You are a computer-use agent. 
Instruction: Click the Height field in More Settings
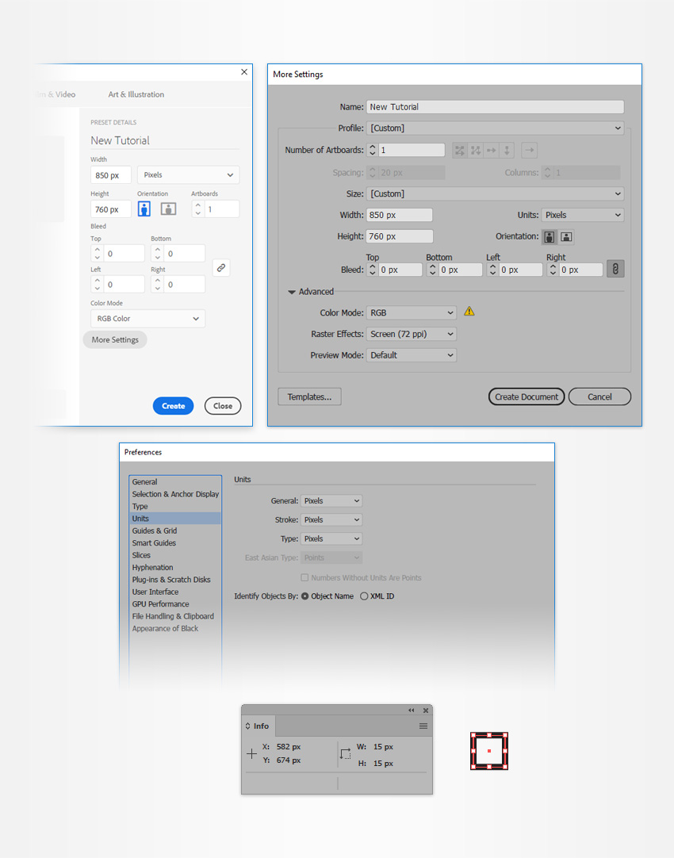pyautogui.click(x=400, y=236)
